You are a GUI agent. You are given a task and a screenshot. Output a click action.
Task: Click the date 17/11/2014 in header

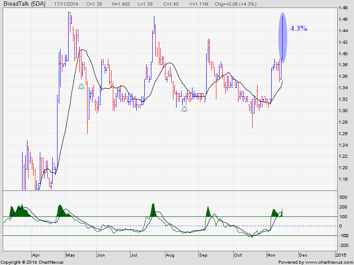65,4
